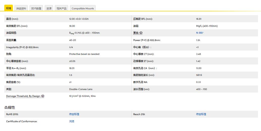261x131 pixels.
Task: Click focal length tolerance ±1
Action: (x=70, y=82)
